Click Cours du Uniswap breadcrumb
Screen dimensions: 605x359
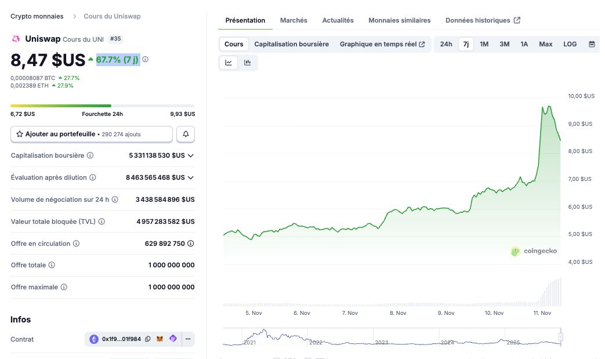click(113, 16)
